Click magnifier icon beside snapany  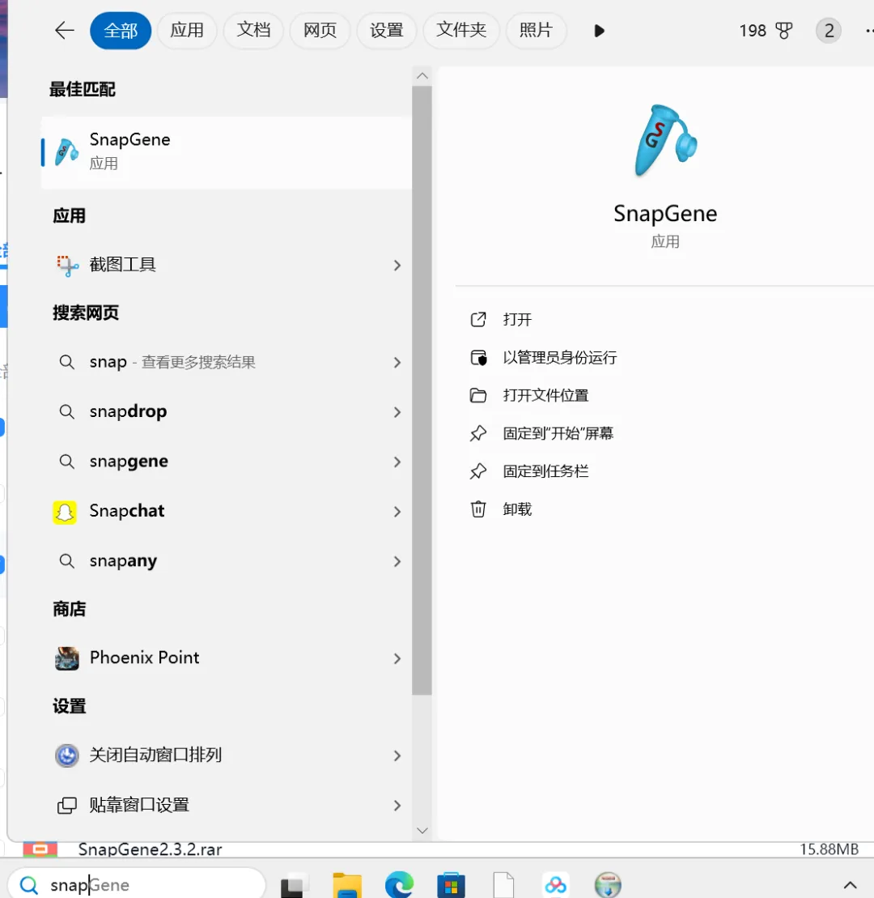click(67, 561)
